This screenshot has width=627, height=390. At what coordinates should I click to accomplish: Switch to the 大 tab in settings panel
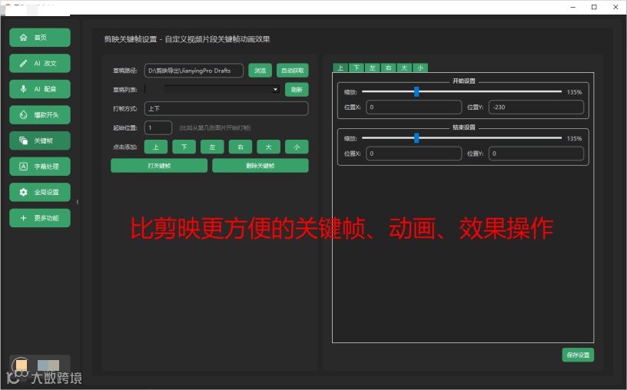point(404,68)
